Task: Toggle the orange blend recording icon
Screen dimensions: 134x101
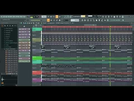Action: [x=57, y=17]
